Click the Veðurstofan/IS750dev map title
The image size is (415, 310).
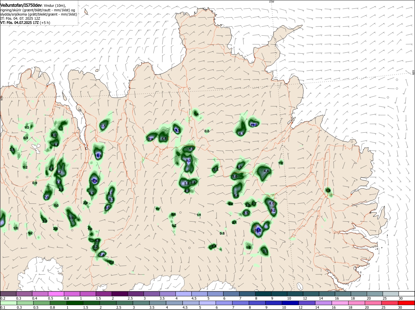(x=21, y=5)
